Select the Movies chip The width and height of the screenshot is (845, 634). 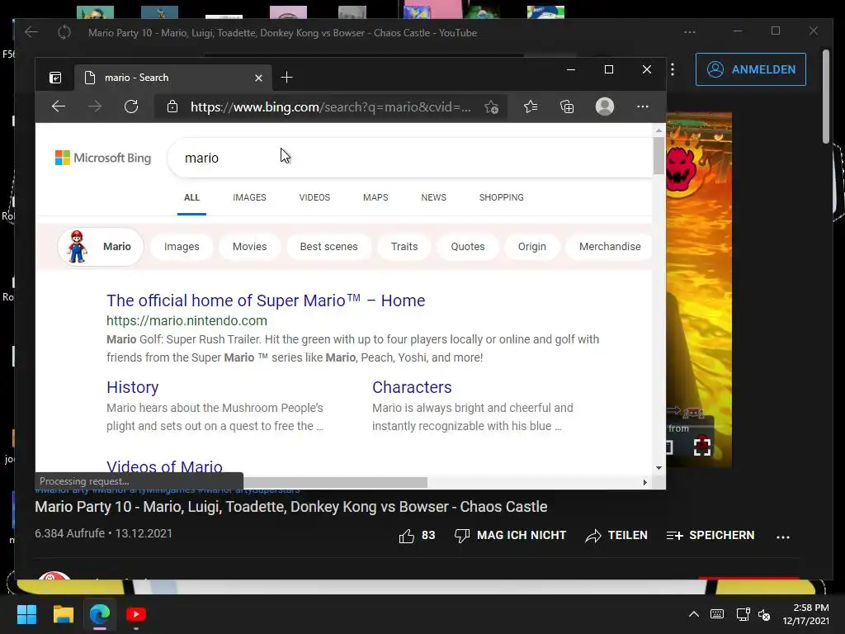[x=249, y=246]
